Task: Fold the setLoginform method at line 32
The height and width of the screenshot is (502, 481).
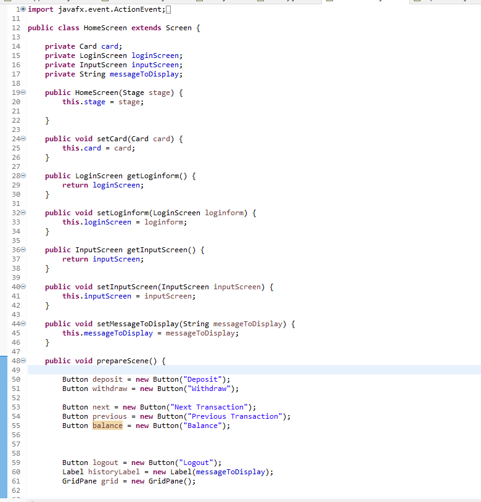Action: click(x=23, y=213)
